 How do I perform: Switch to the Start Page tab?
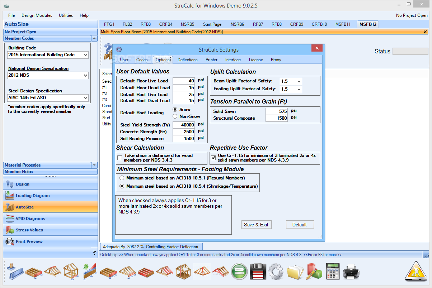tap(212, 24)
